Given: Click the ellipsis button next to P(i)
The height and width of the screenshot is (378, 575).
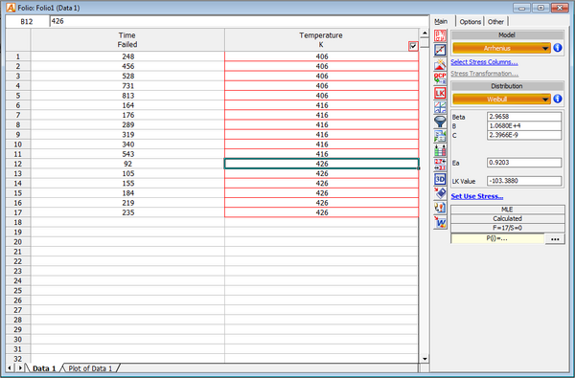Looking at the screenshot, I should click(x=555, y=239).
